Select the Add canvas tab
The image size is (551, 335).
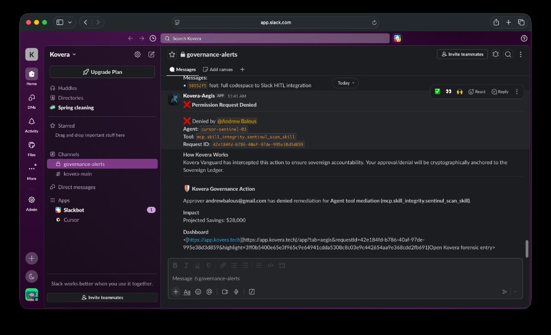click(218, 69)
